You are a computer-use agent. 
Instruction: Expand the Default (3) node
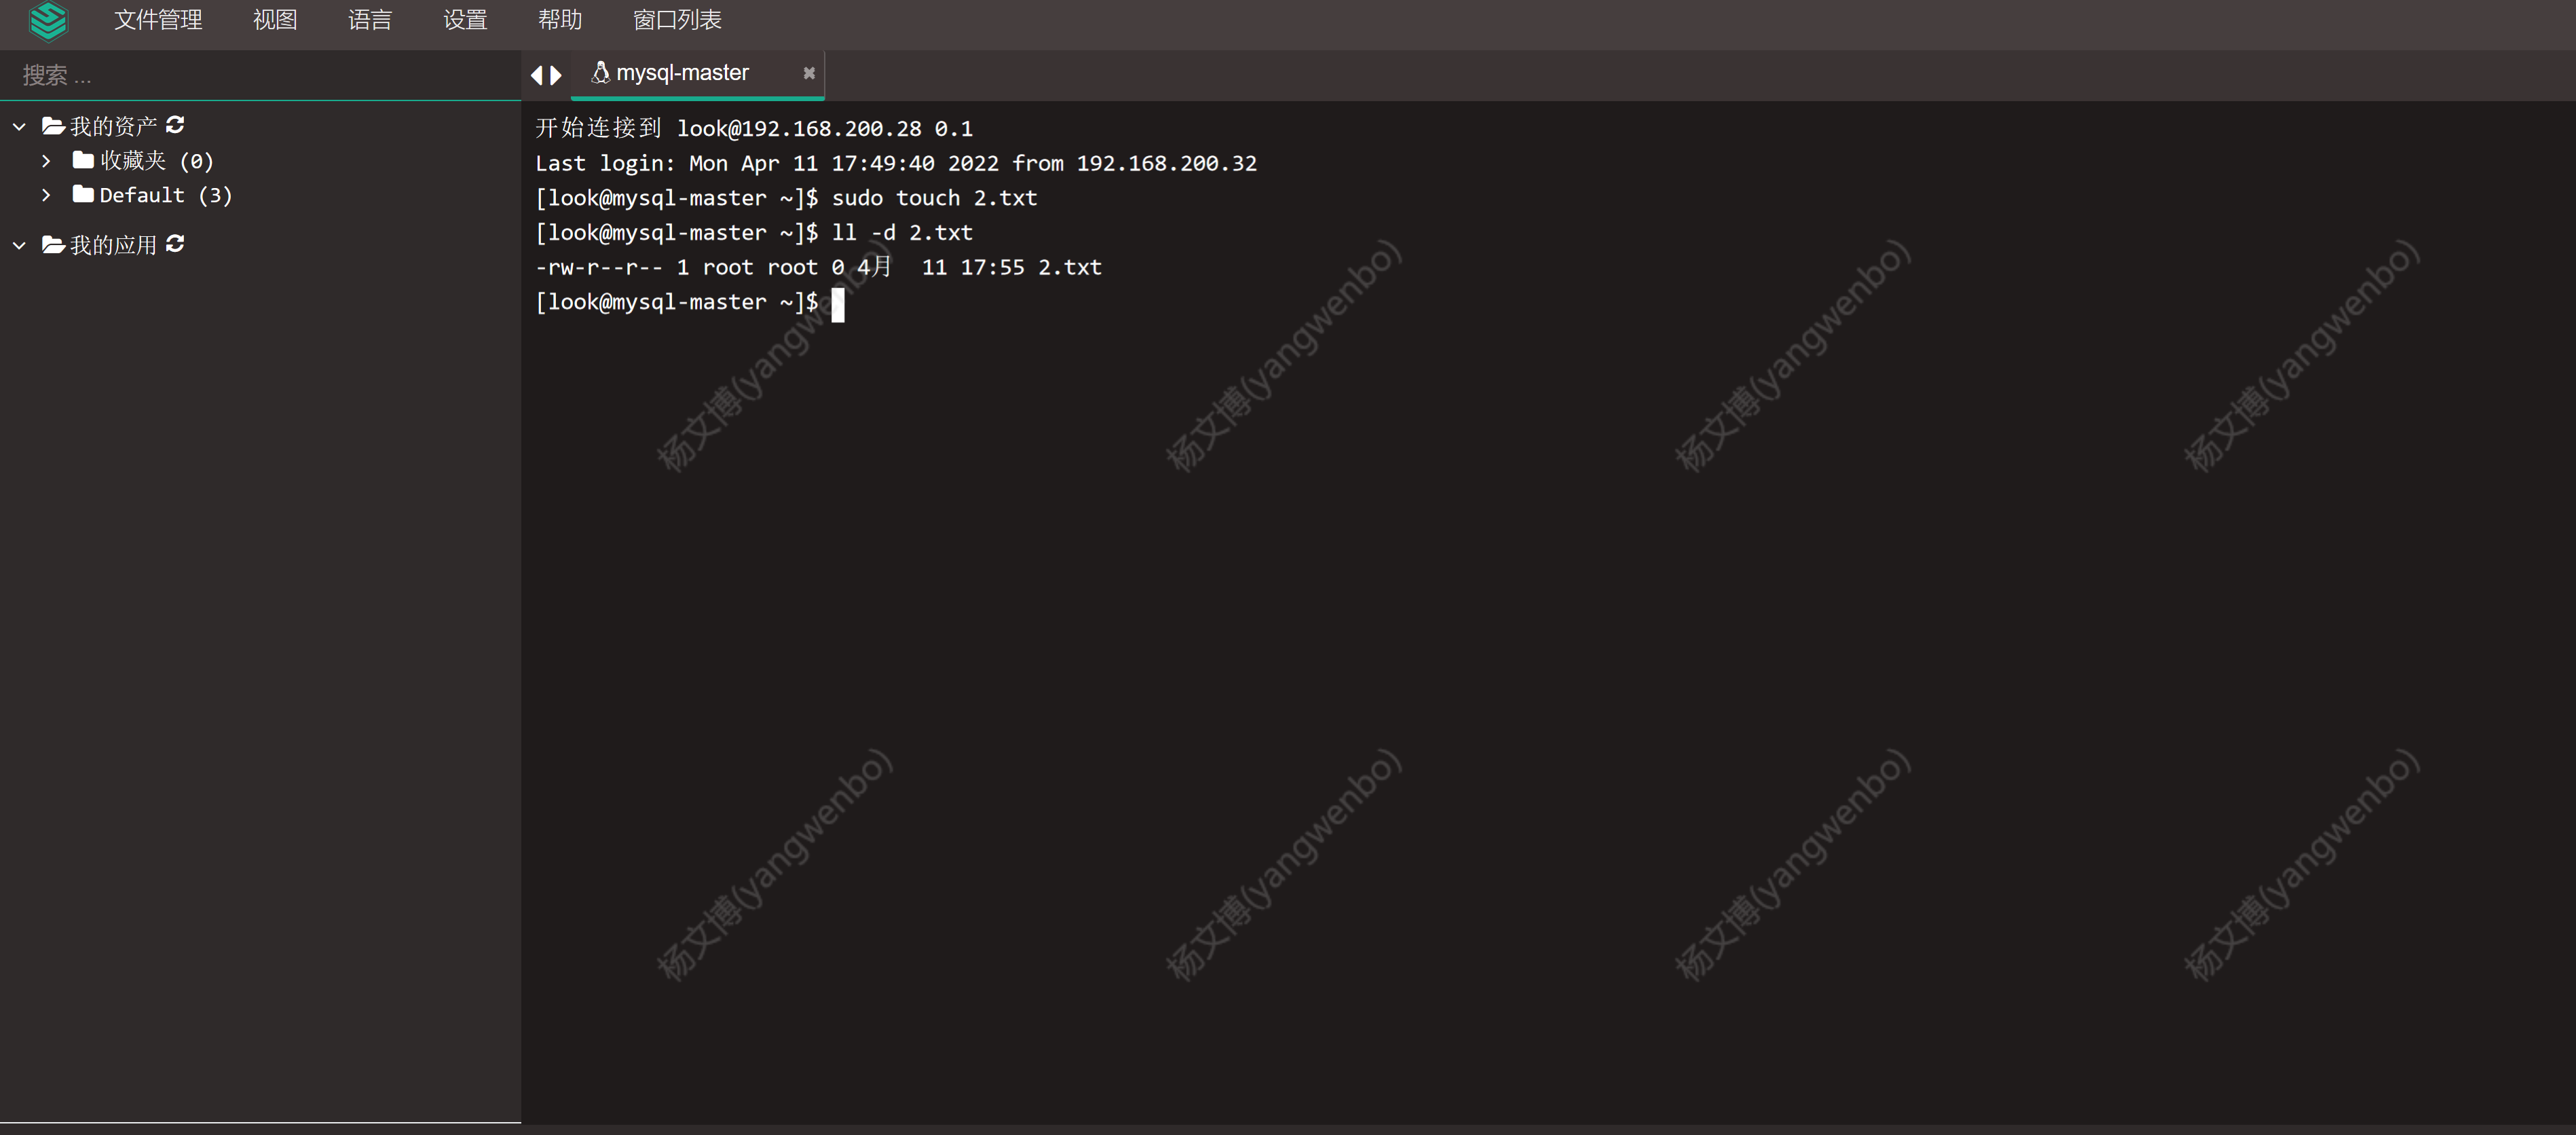pos(46,195)
